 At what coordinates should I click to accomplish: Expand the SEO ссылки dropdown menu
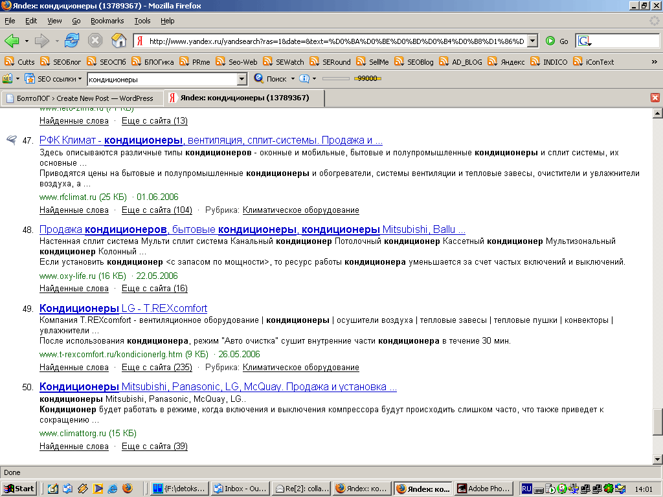click(x=80, y=78)
